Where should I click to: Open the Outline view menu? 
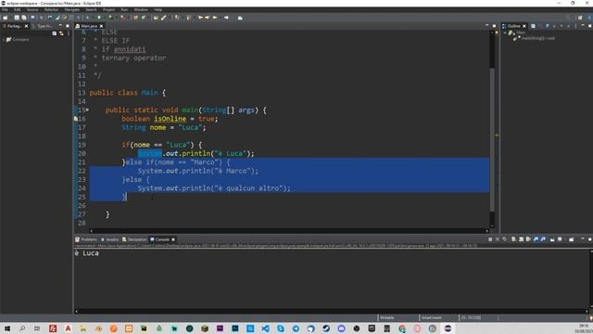(x=575, y=26)
